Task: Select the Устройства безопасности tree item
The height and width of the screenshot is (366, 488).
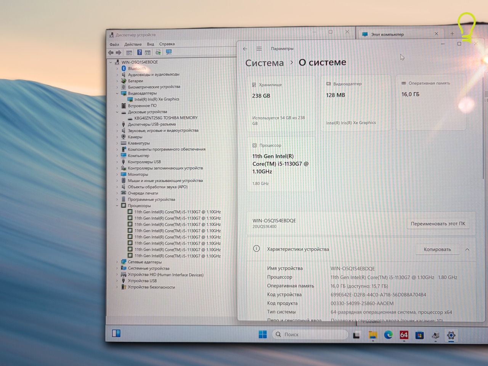Action: click(x=151, y=287)
